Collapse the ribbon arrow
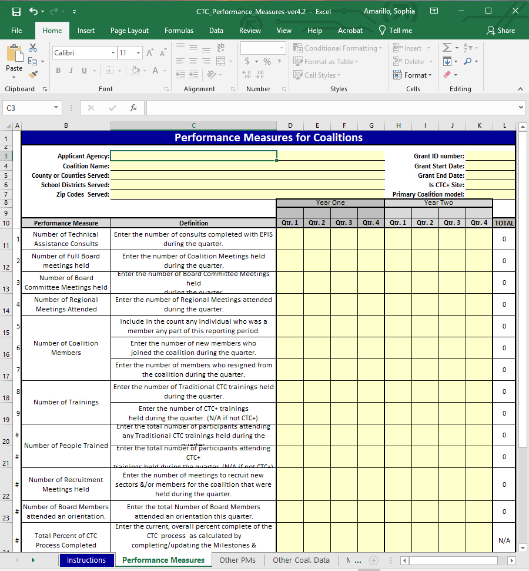 click(x=520, y=89)
